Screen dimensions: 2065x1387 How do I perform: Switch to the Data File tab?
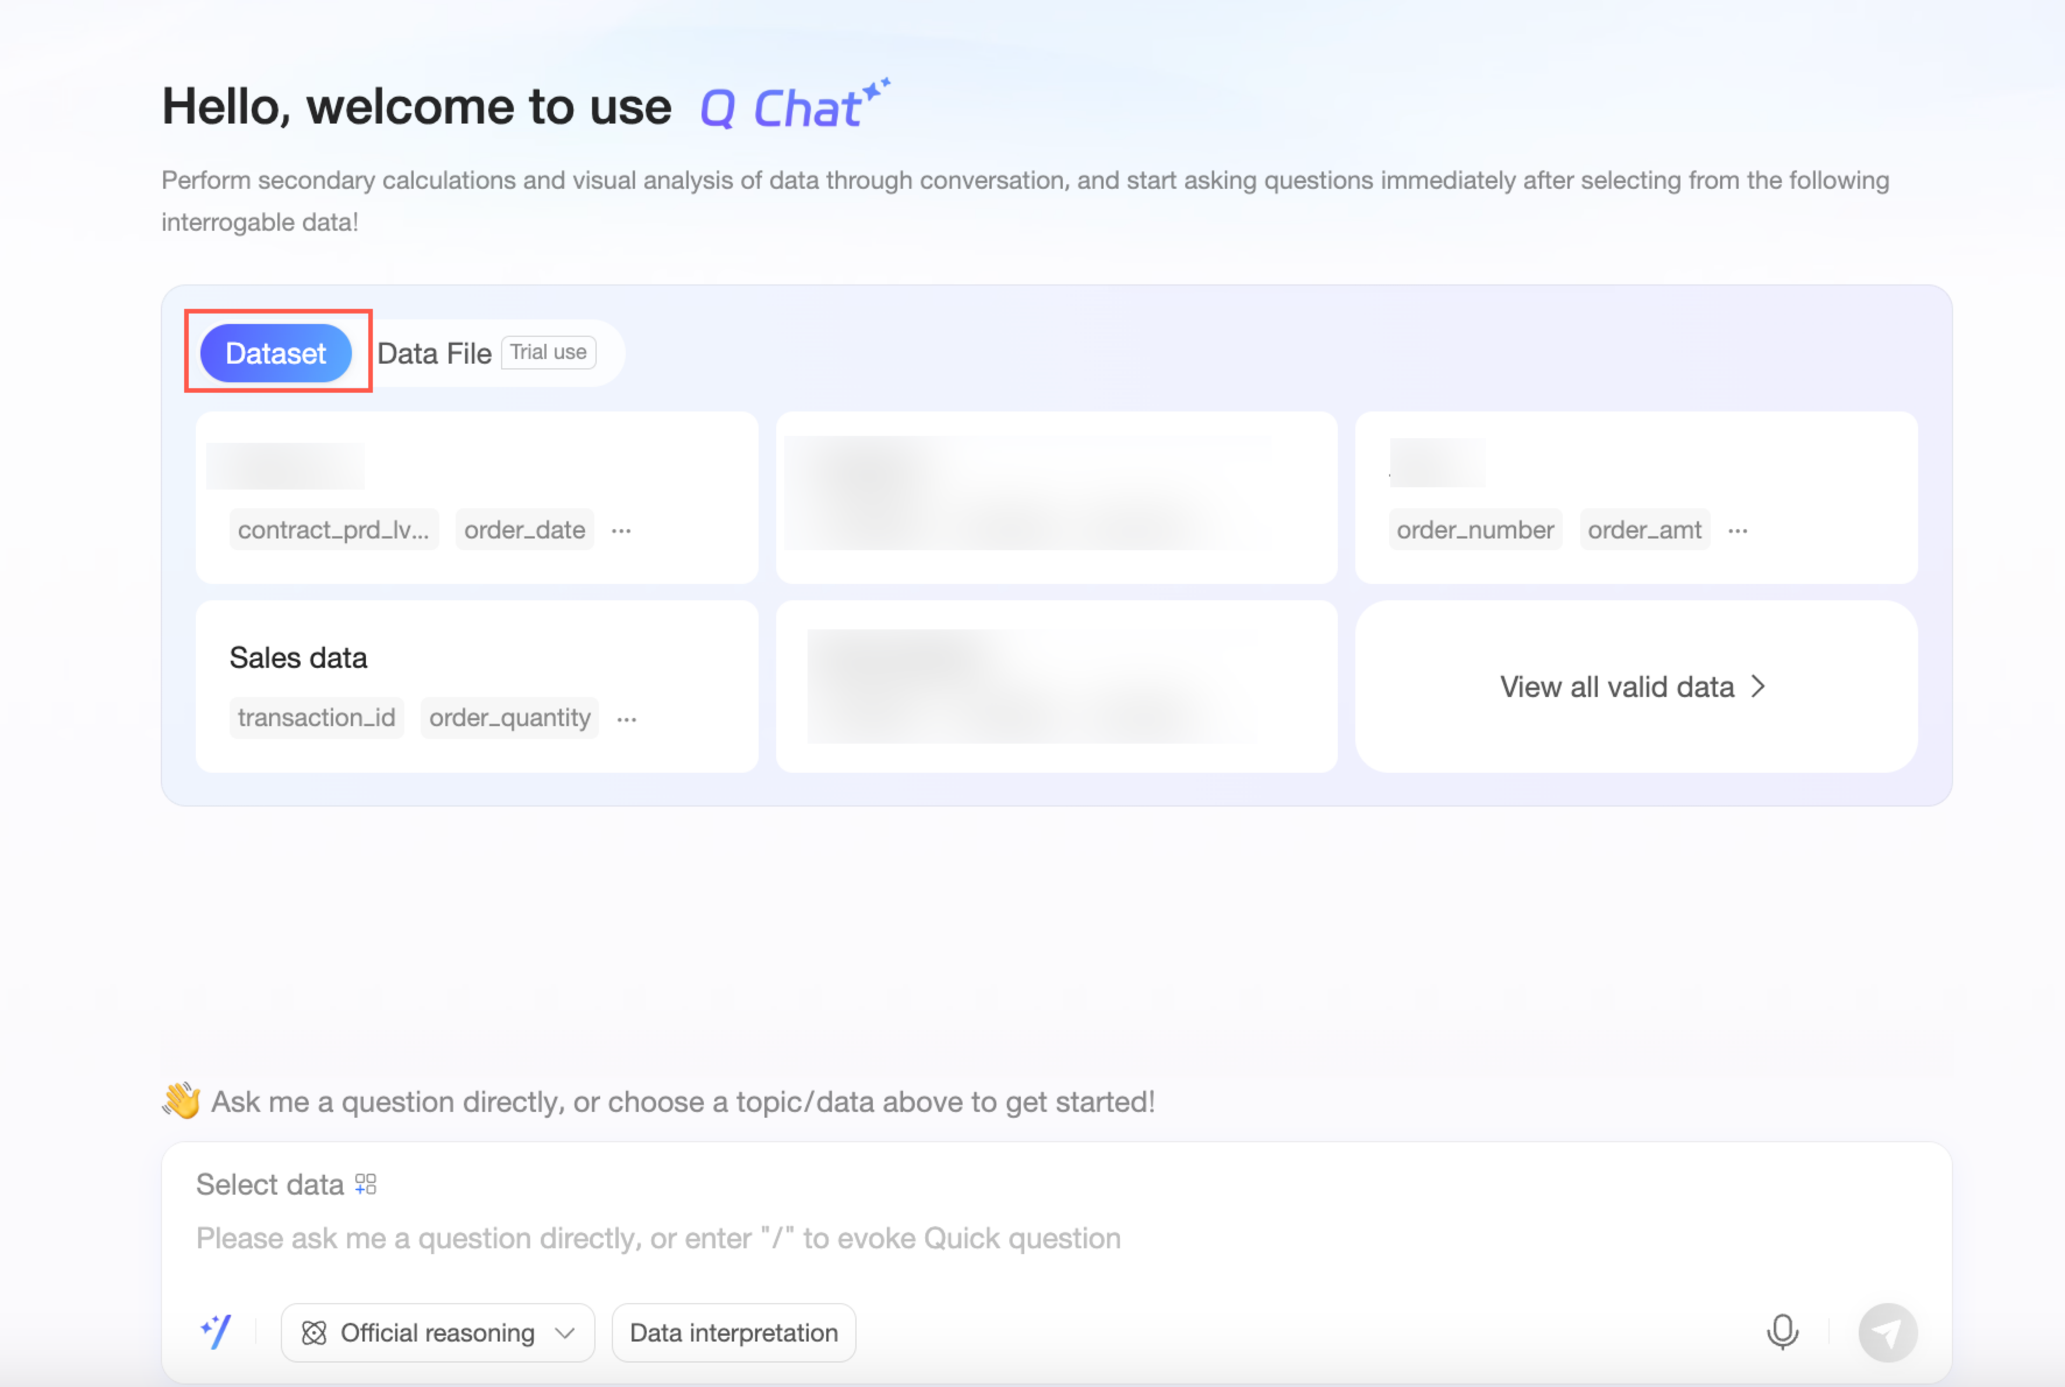[434, 353]
